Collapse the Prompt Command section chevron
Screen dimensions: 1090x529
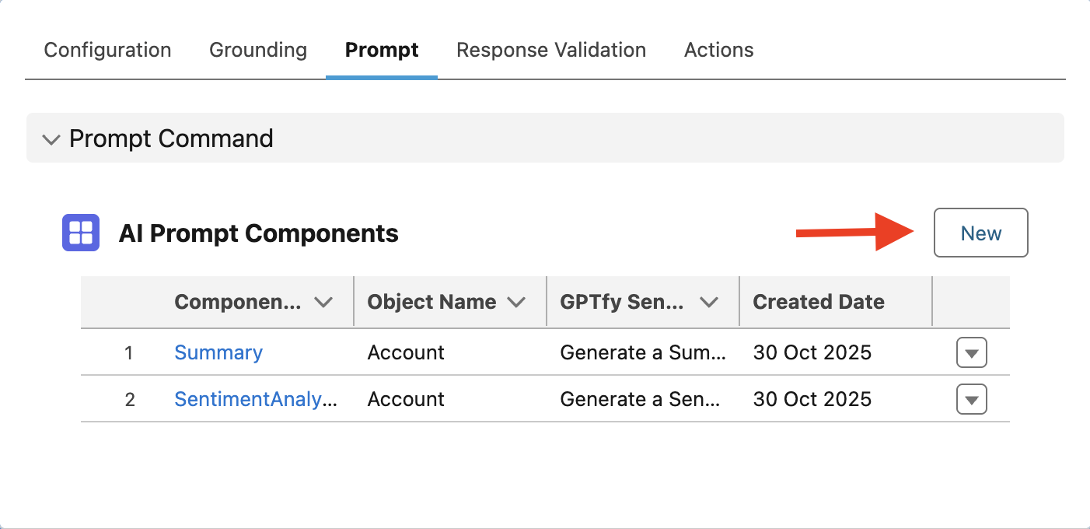click(x=51, y=139)
